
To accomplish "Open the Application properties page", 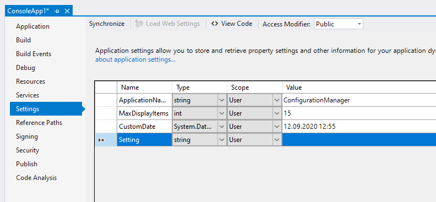I will tap(32, 26).
